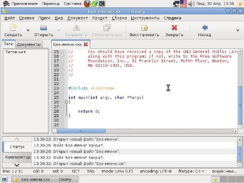Click the volume speaker icon in tray
This screenshot has height=183, width=244.
click(x=191, y=3)
